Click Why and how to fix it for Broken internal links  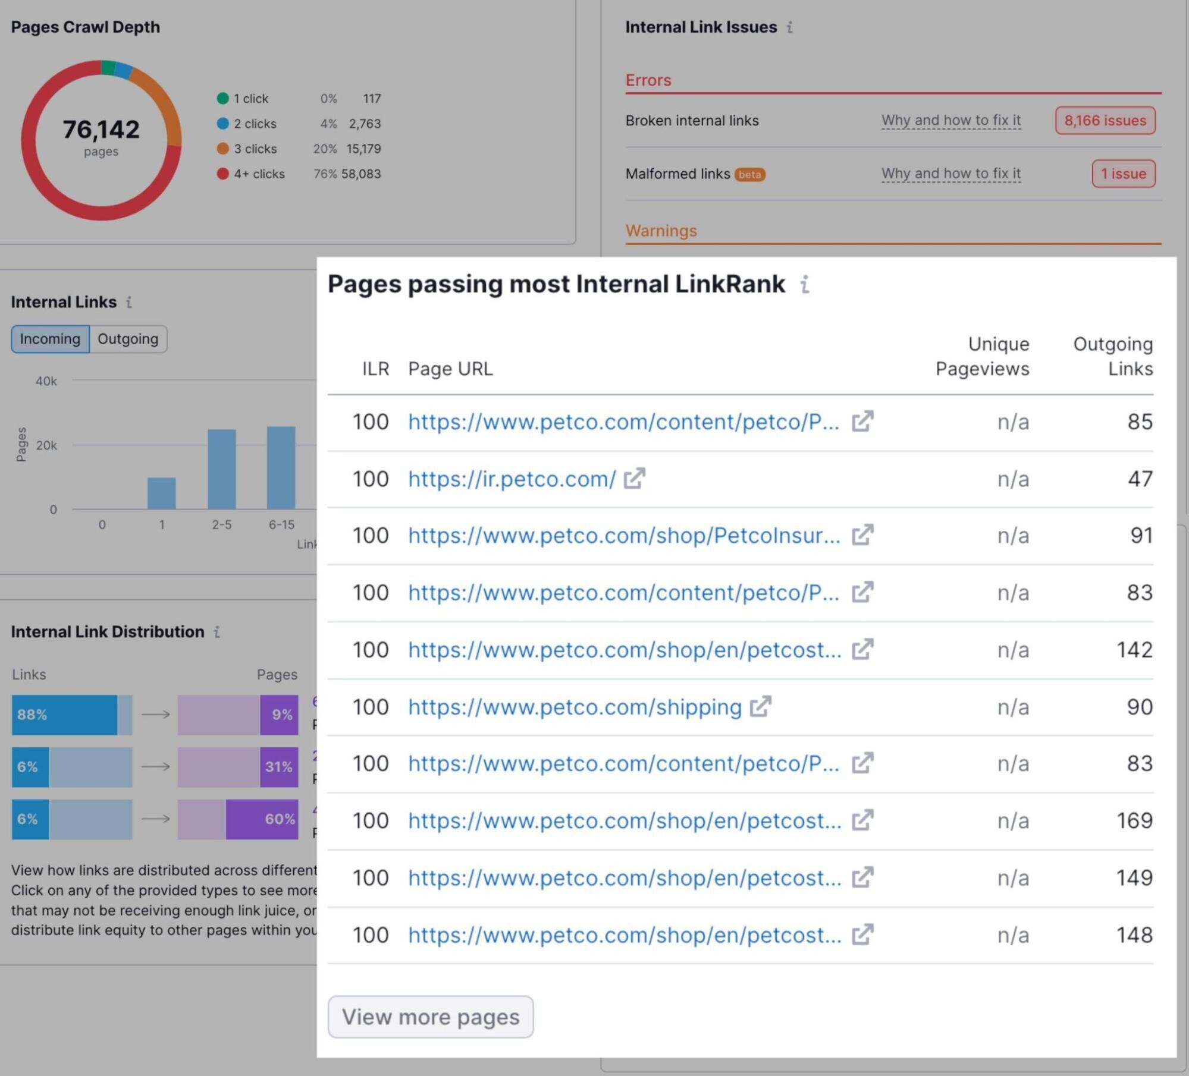pyautogui.click(x=950, y=121)
